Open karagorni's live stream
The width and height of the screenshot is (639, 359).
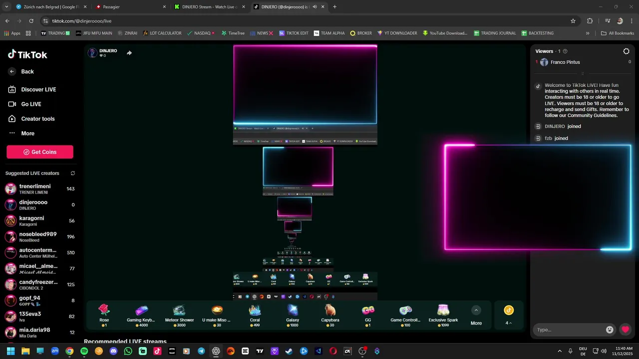coord(39,221)
